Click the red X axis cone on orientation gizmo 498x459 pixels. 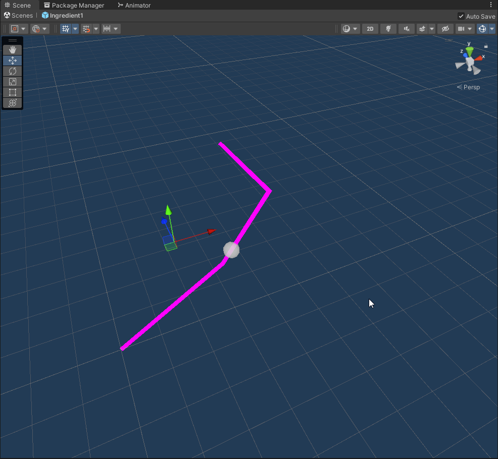click(x=479, y=58)
